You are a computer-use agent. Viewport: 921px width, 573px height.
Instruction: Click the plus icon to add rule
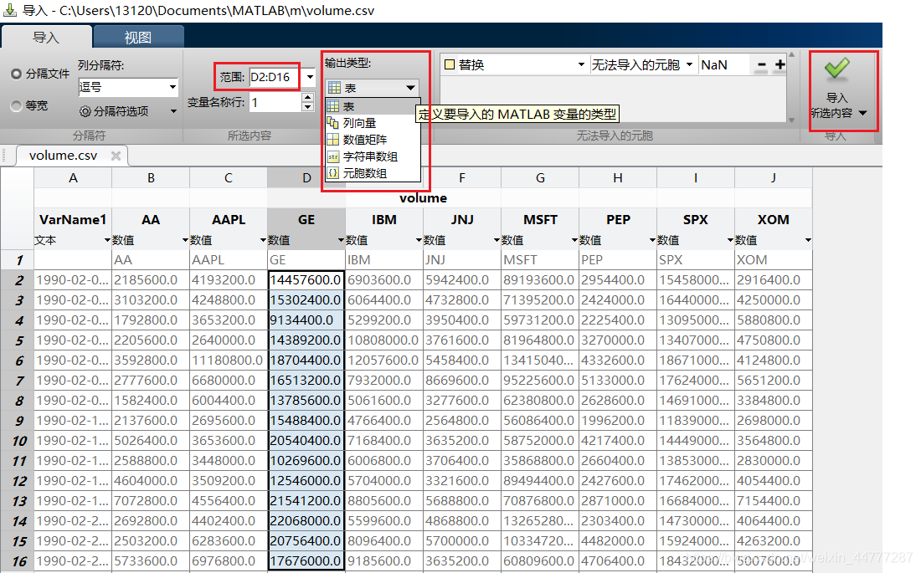[x=780, y=65]
